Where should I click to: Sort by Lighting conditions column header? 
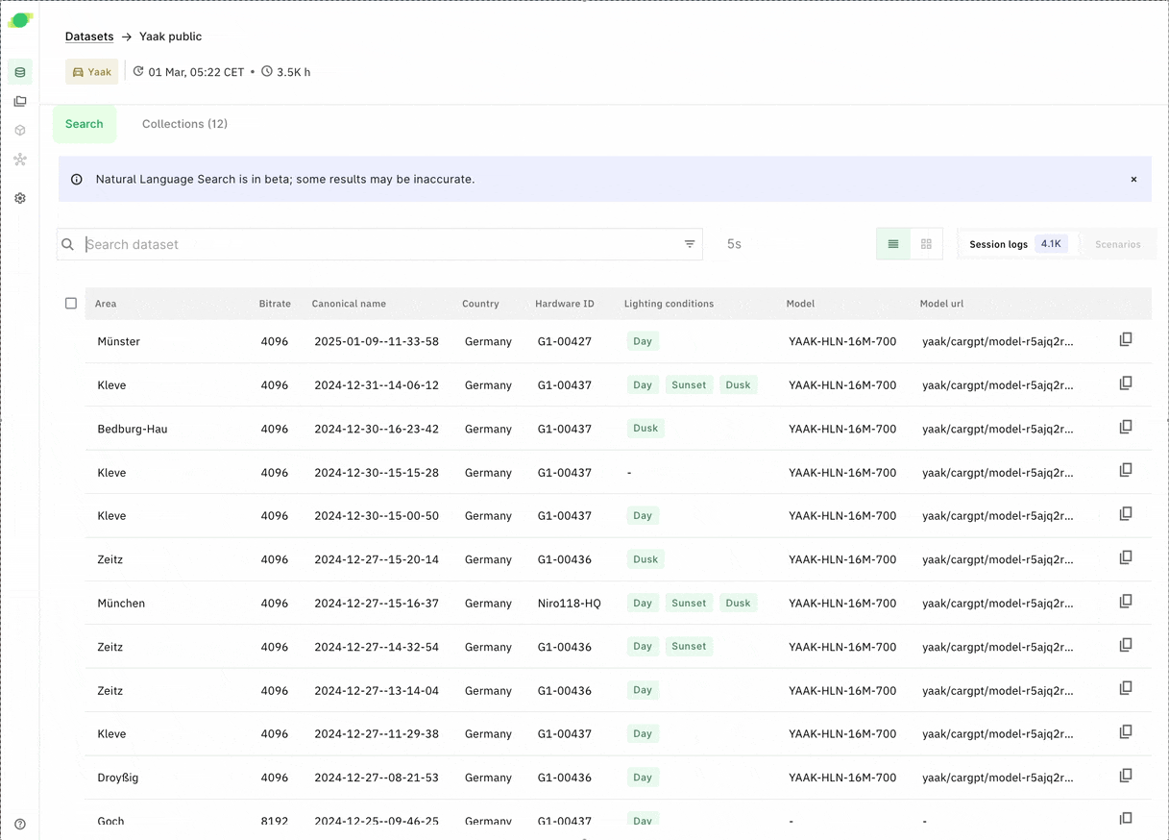click(669, 304)
